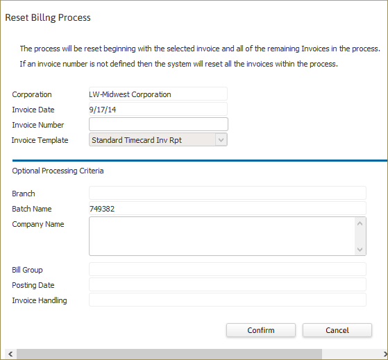Focus the Invoice Number input field
The height and width of the screenshot is (360, 388).
click(x=158, y=124)
